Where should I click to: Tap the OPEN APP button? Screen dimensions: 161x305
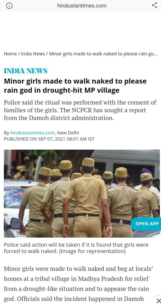click(147, 224)
